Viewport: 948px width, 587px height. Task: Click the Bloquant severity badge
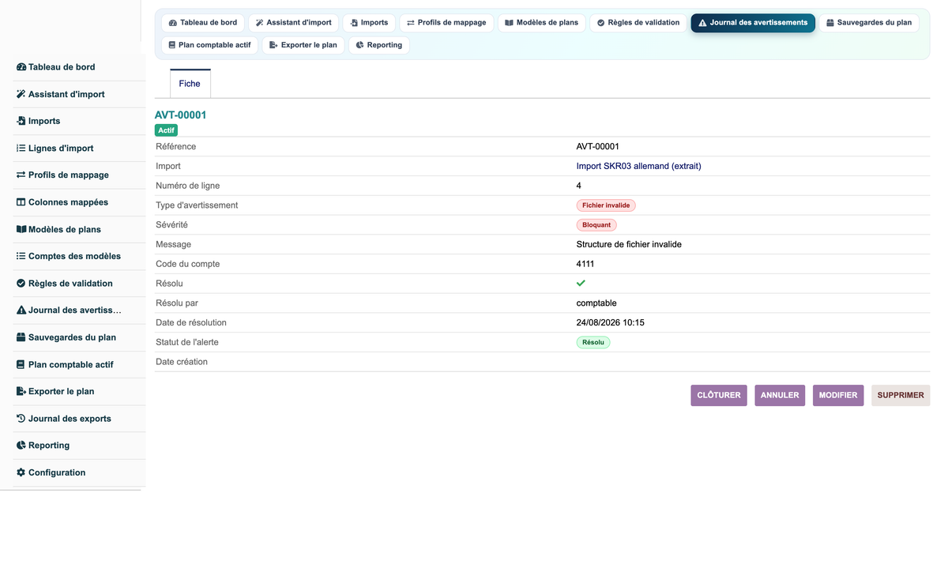point(596,225)
